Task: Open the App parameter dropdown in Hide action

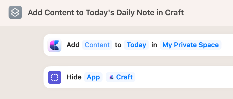Action: click(x=93, y=77)
